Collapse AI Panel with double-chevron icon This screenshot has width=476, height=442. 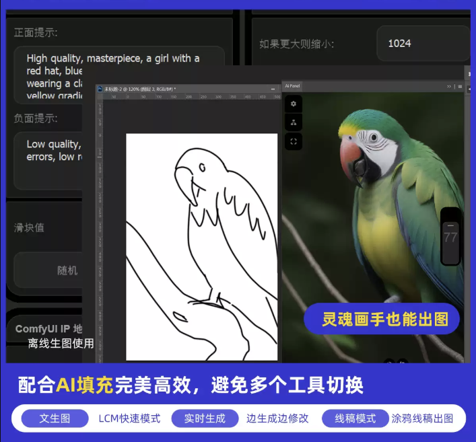pos(449,87)
